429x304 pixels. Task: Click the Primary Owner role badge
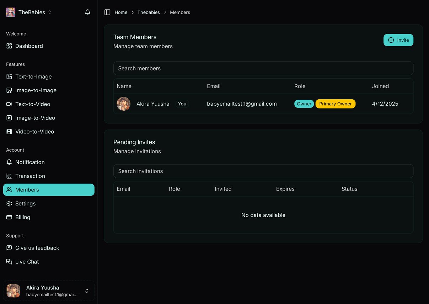335,104
